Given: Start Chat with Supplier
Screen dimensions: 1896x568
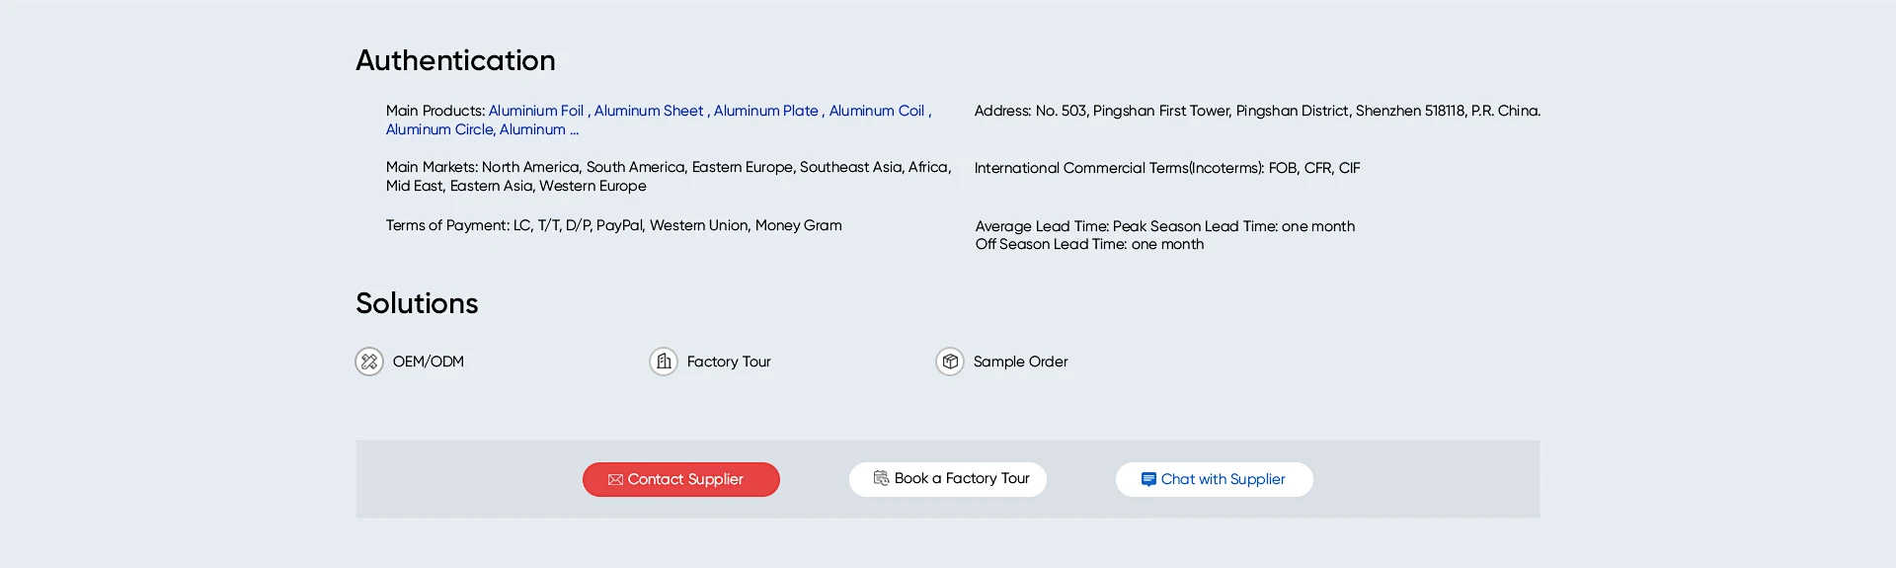Looking at the screenshot, I should click(x=1215, y=479).
